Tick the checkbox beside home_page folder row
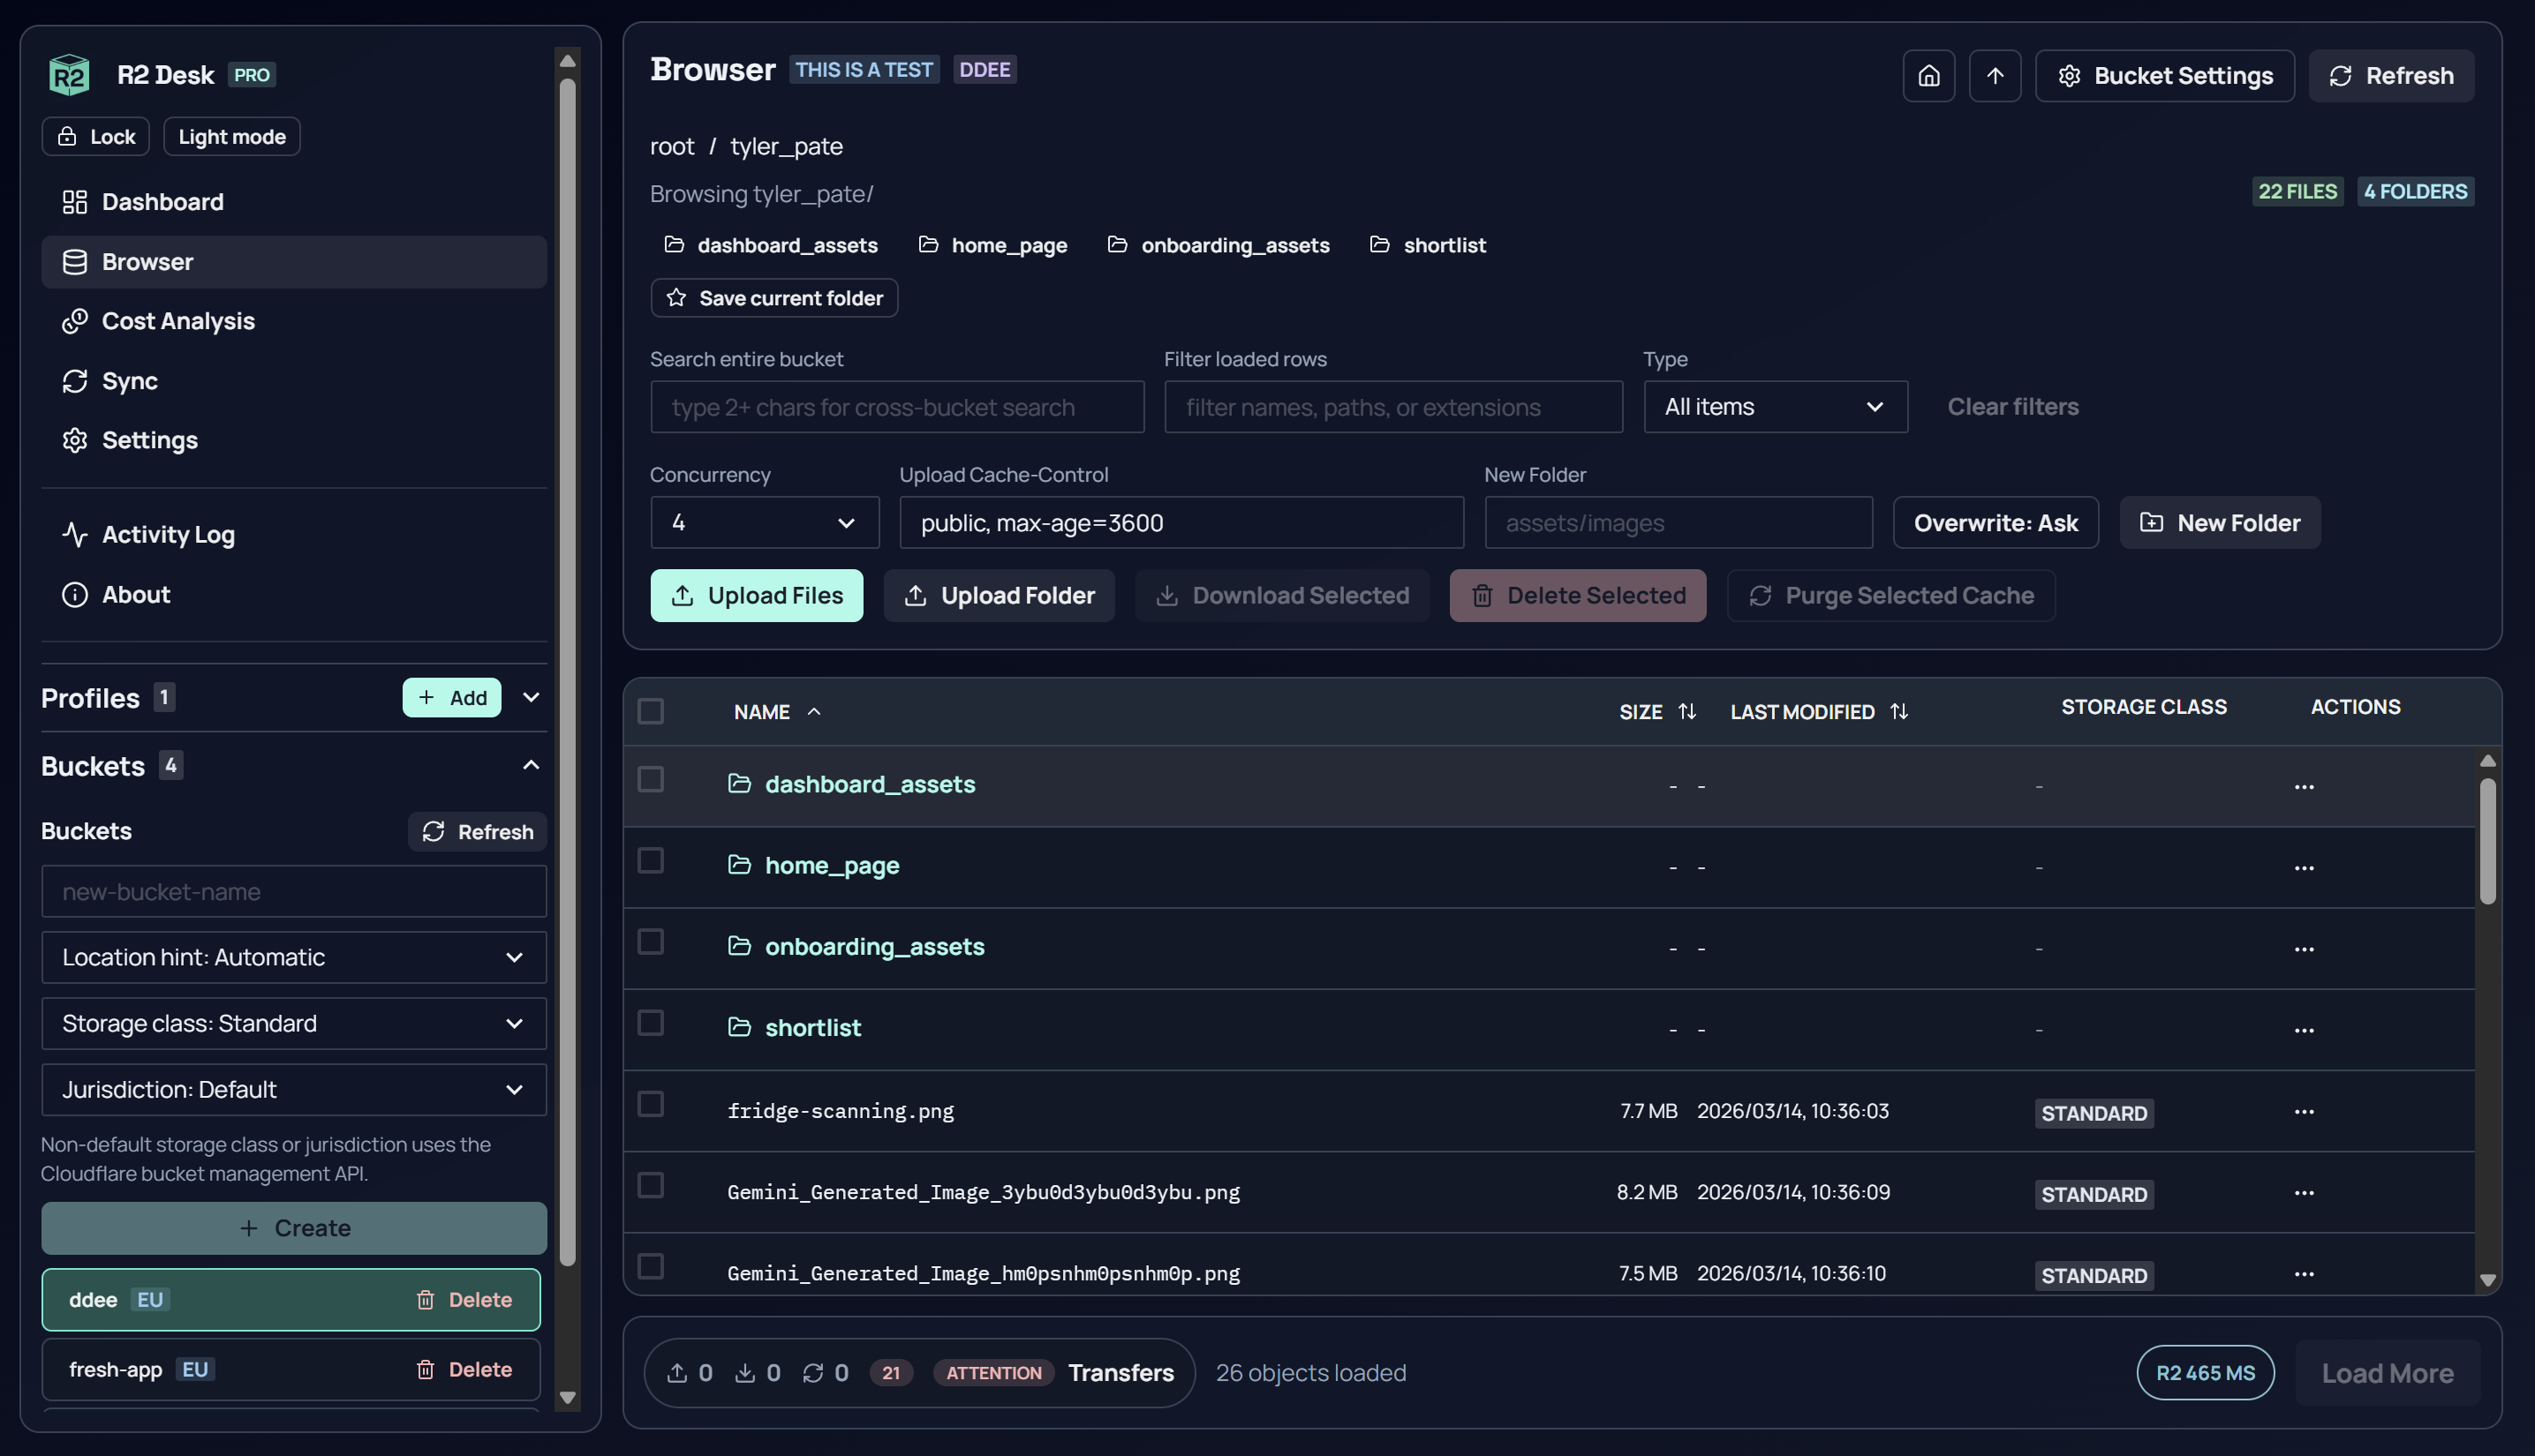 click(650, 860)
